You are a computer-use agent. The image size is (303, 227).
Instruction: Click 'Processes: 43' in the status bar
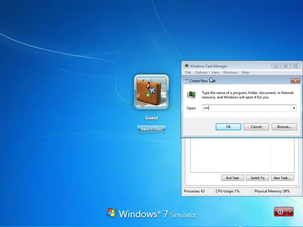coord(194,191)
